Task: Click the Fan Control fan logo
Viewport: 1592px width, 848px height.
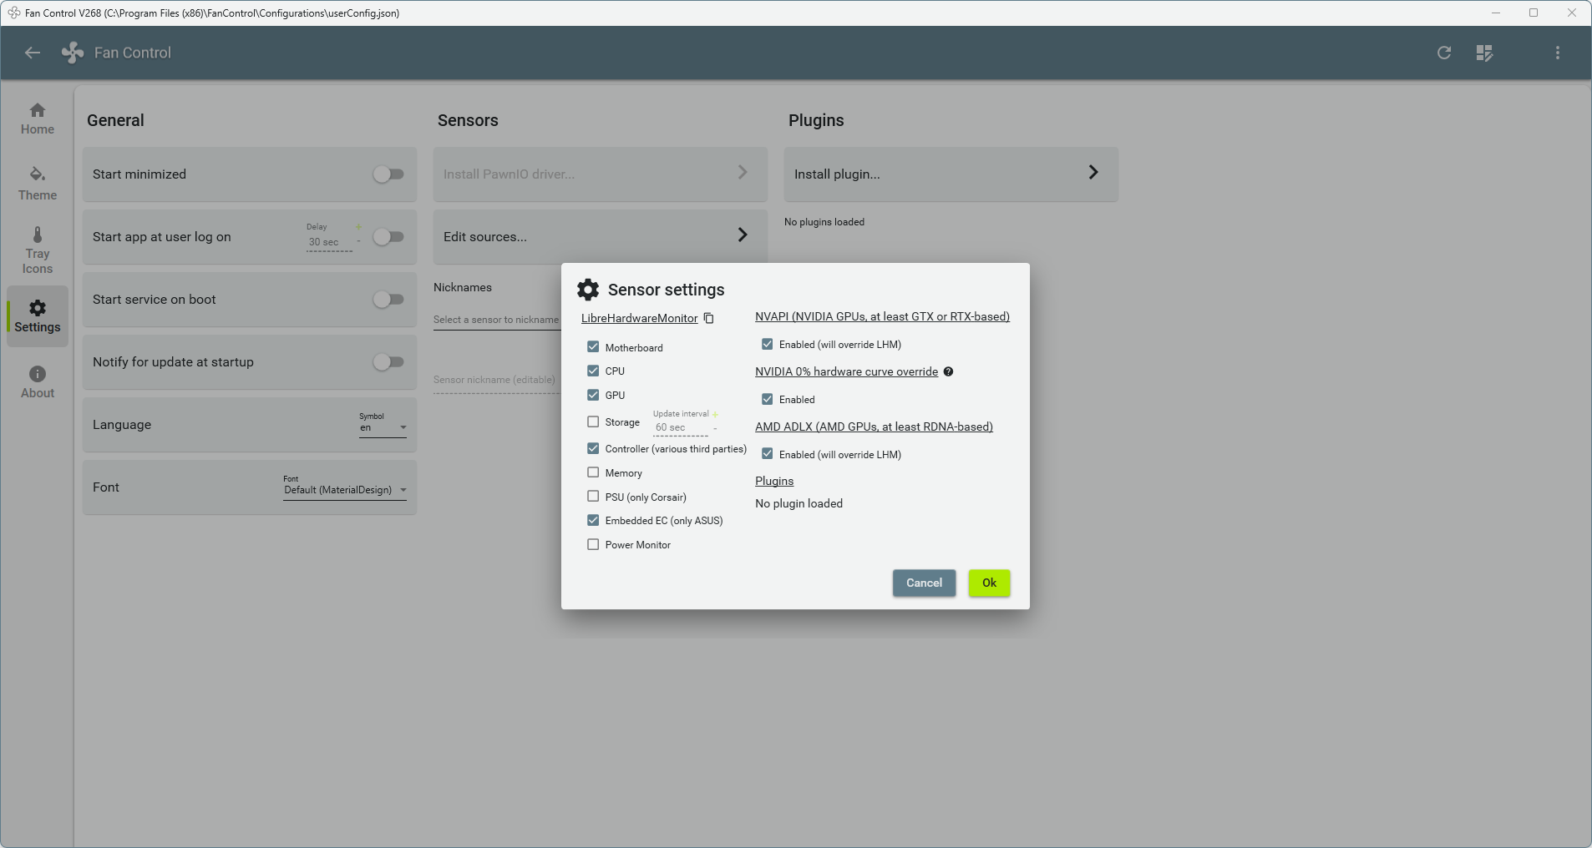Action: pyautogui.click(x=73, y=53)
